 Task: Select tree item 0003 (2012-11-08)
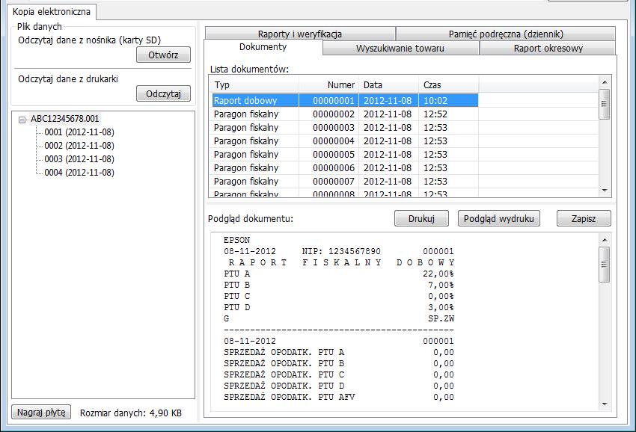tap(79, 159)
